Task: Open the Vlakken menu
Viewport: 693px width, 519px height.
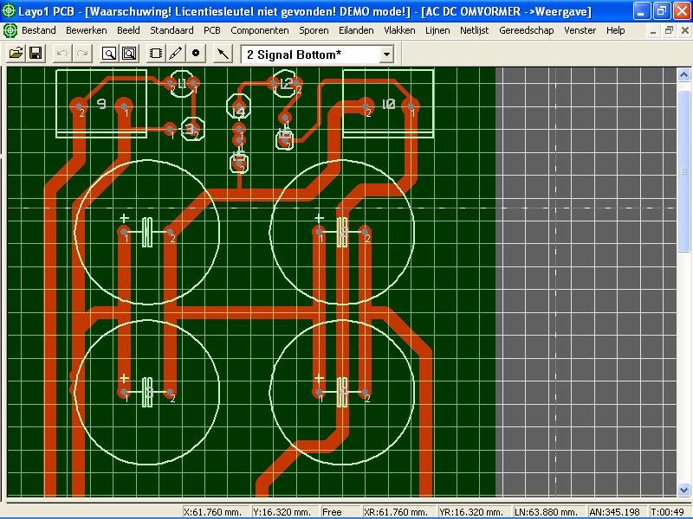Action: (x=399, y=30)
